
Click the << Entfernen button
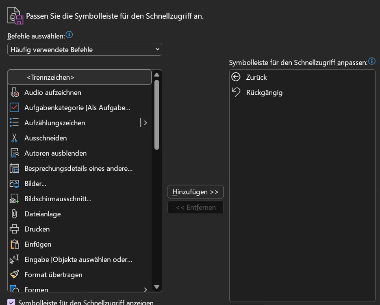(x=195, y=207)
